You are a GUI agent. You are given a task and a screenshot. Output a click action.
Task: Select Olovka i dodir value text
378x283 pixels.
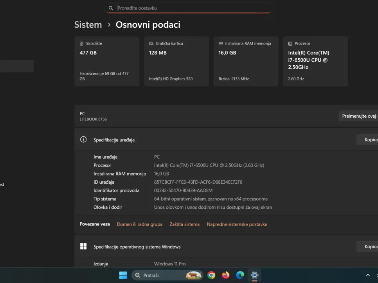pyautogui.click(x=213, y=208)
